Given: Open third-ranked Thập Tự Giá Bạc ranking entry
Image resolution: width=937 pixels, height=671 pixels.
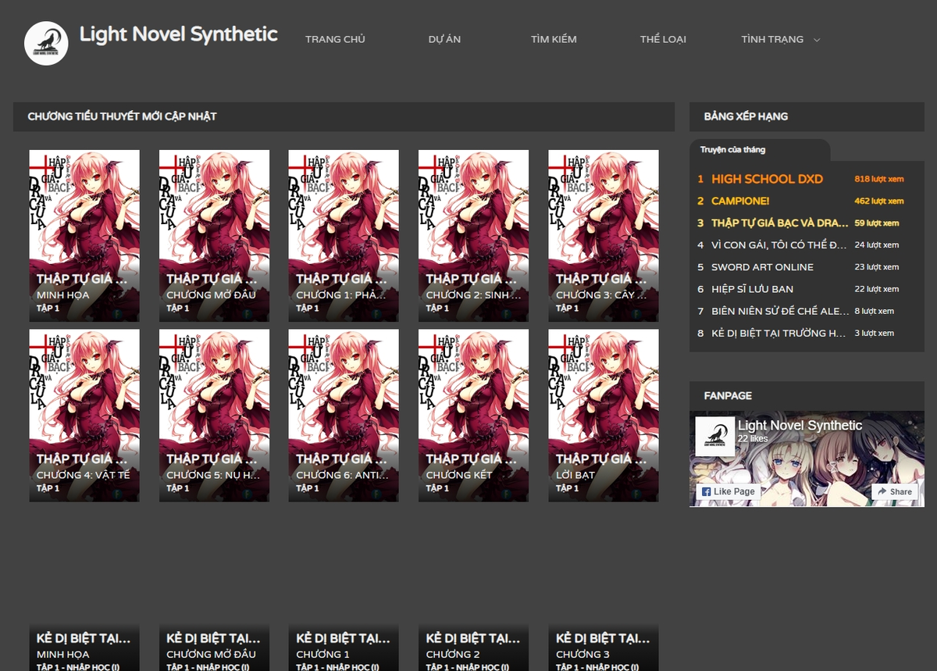Looking at the screenshot, I should click(x=779, y=223).
